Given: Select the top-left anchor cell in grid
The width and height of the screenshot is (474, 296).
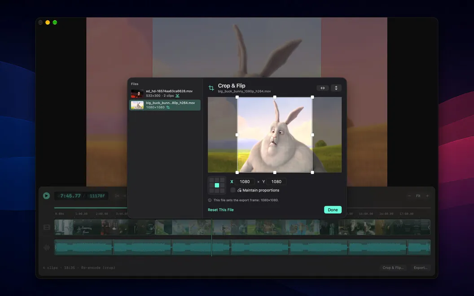Looking at the screenshot, I should (211, 180).
